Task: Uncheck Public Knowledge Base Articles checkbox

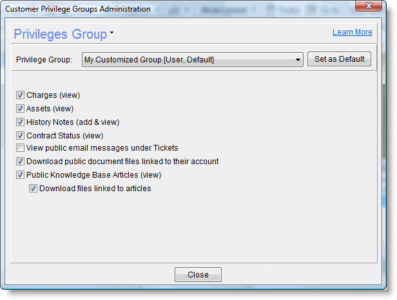Action: click(20, 175)
